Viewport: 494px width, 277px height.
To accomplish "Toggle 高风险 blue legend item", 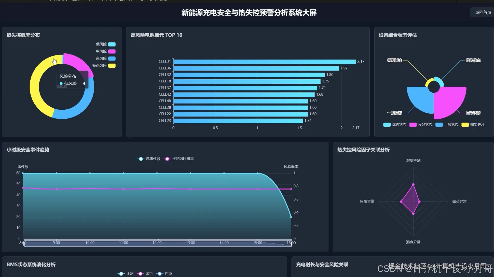I will coord(112,59).
